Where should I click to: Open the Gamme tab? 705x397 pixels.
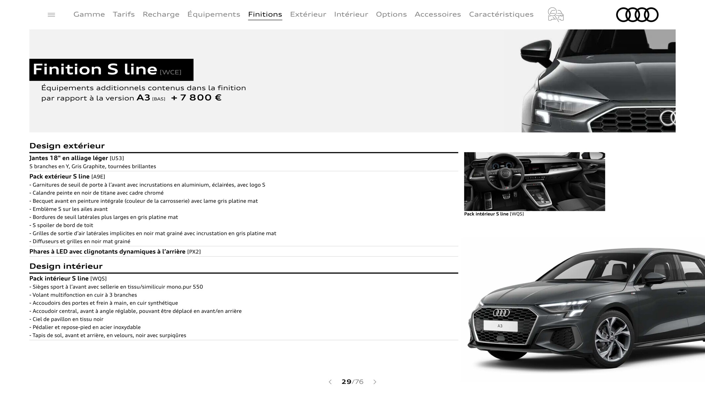pos(89,14)
